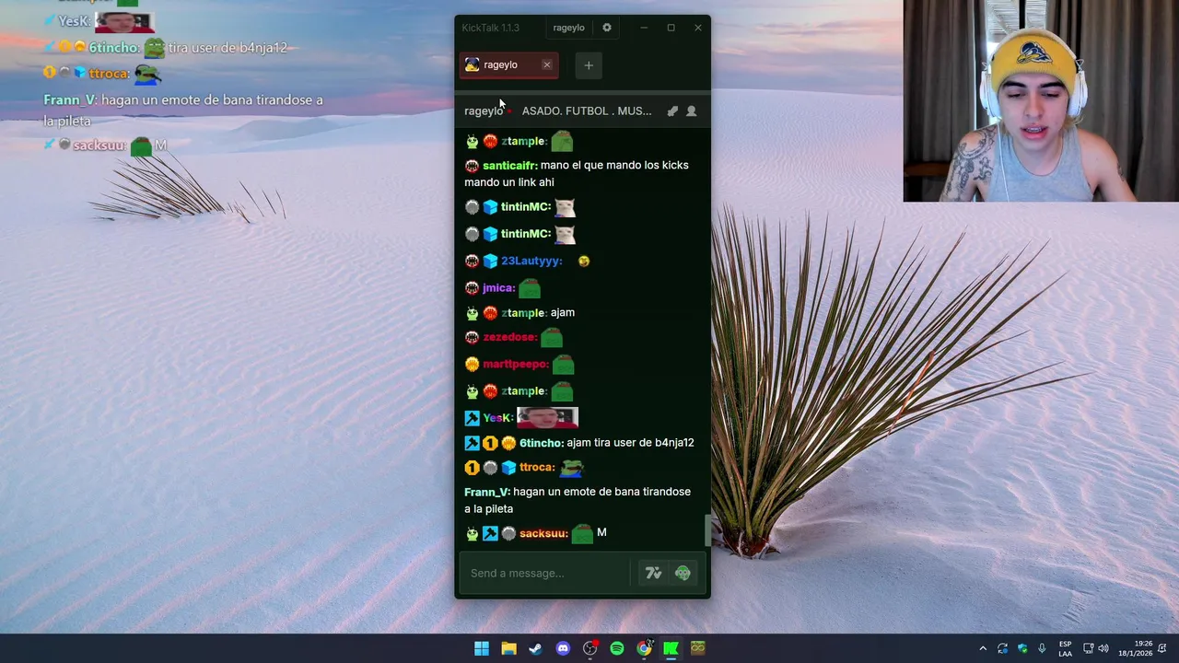Click 'mano el que mando los kicks' message
Viewport: 1179px width, 663px height.
coord(577,174)
